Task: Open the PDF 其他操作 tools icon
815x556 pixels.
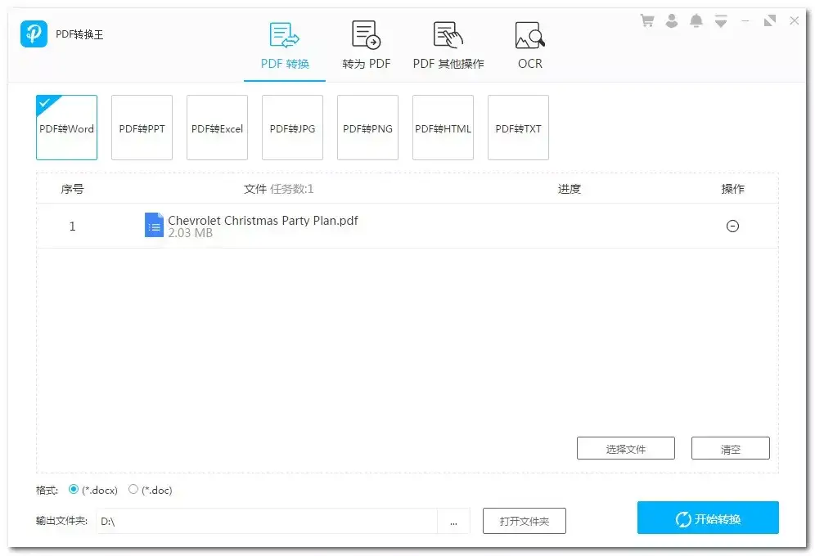Action: [448, 34]
